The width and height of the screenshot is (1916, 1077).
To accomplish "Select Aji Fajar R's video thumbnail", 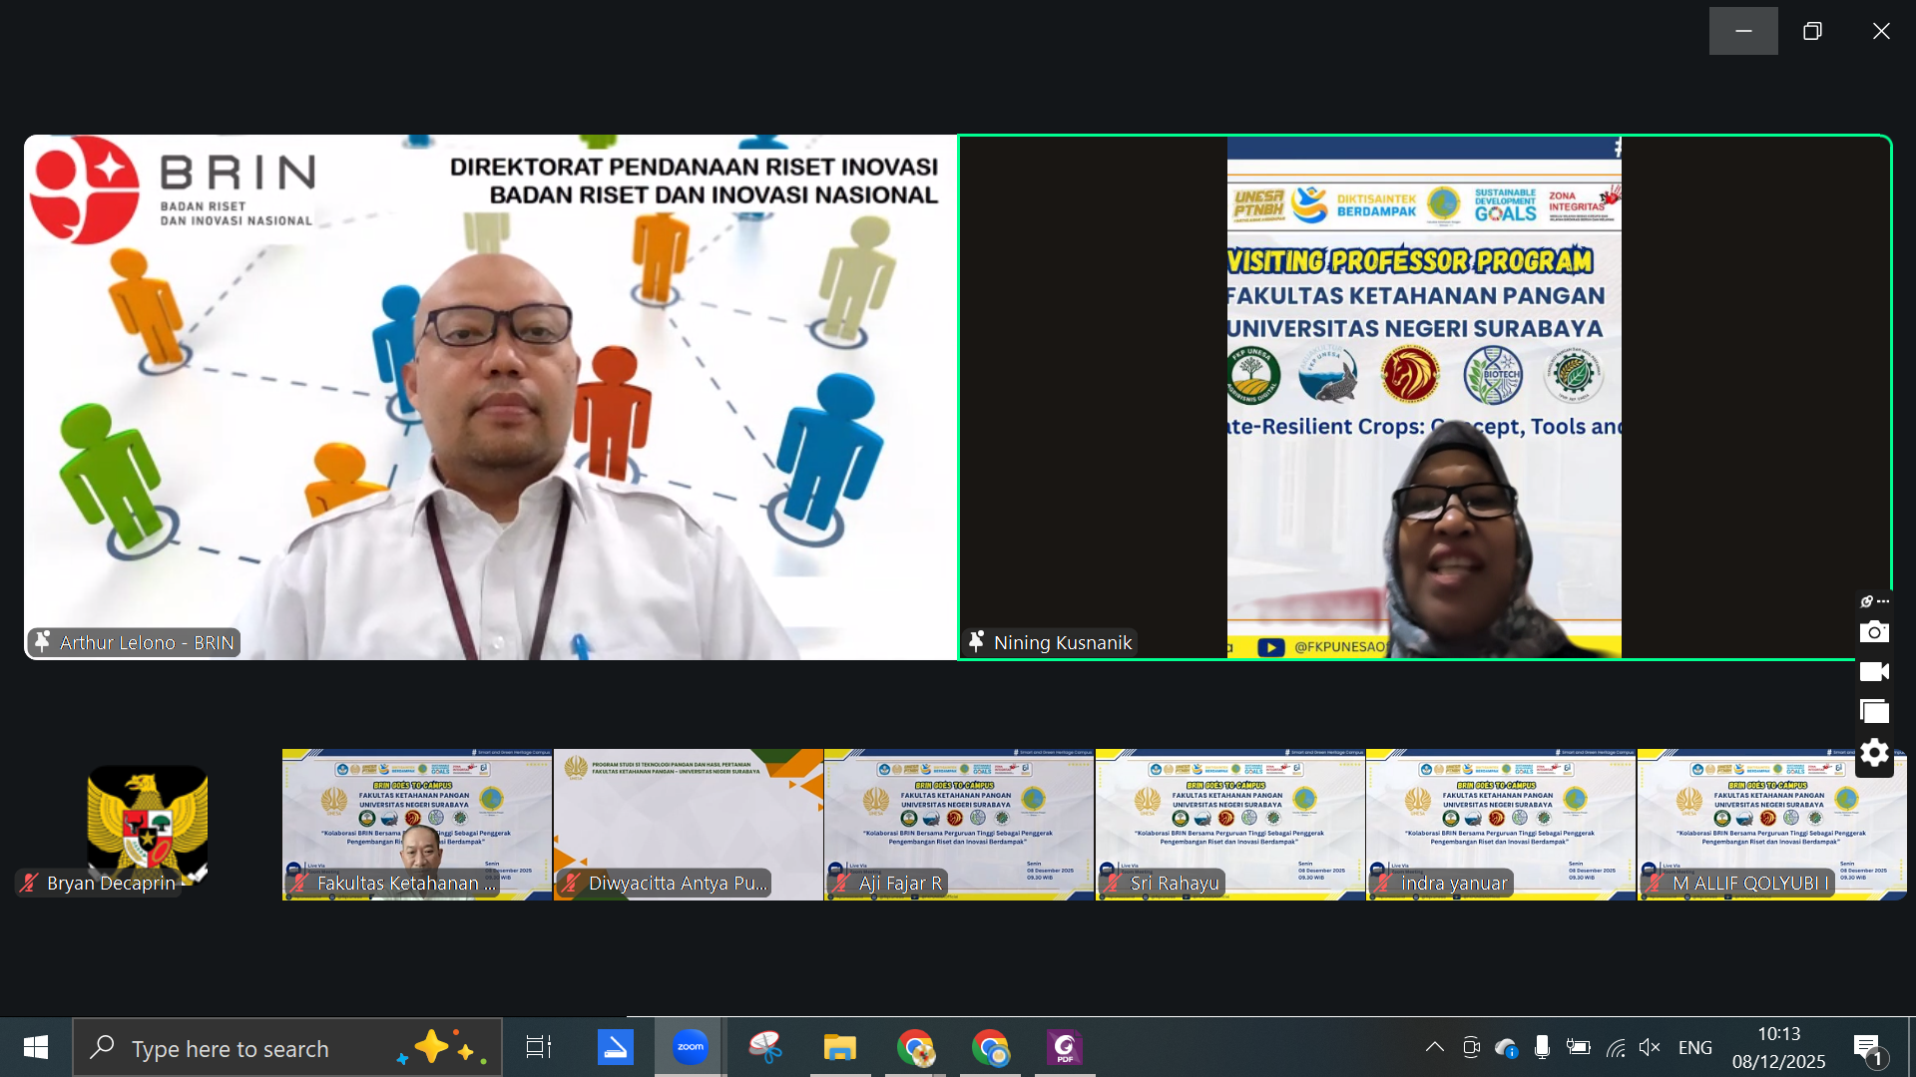I will (958, 823).
